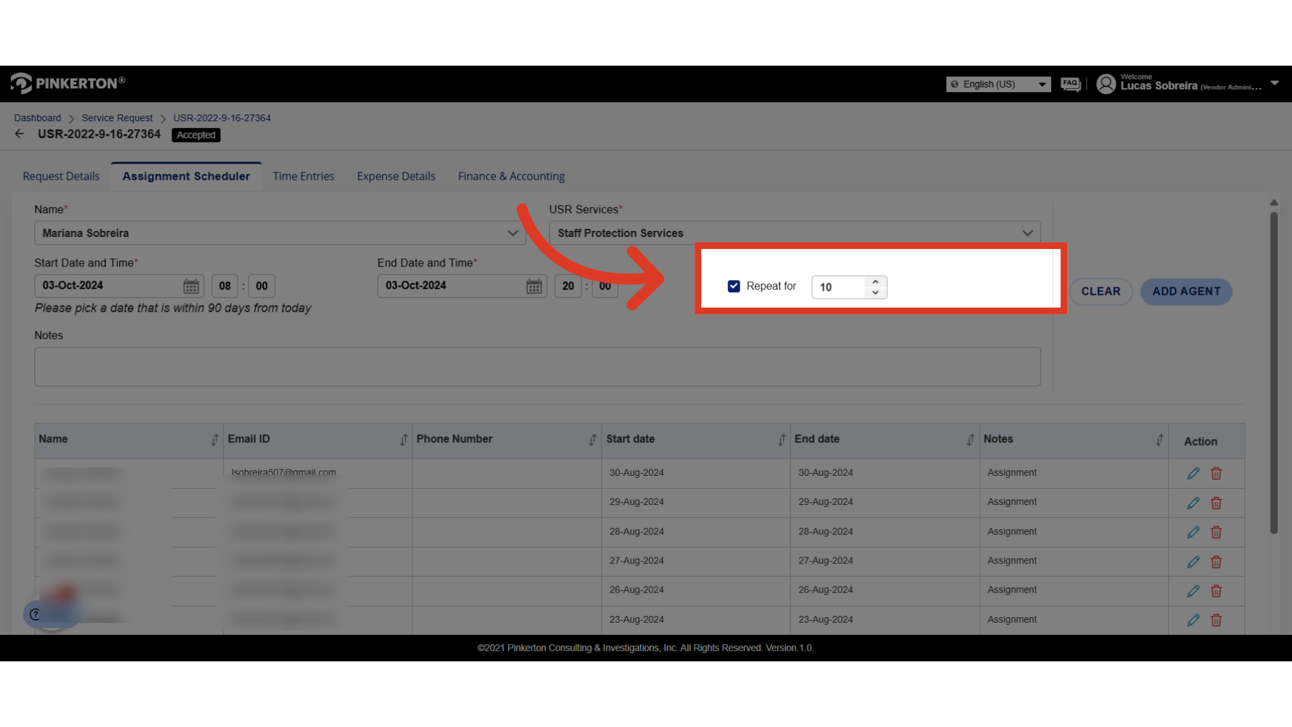
Task: Switch to the Time Entries tab
Action: pyautogui.click(x=303, y=176)
